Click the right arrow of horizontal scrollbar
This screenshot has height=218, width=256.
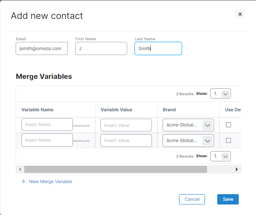[x=237, y=169]
